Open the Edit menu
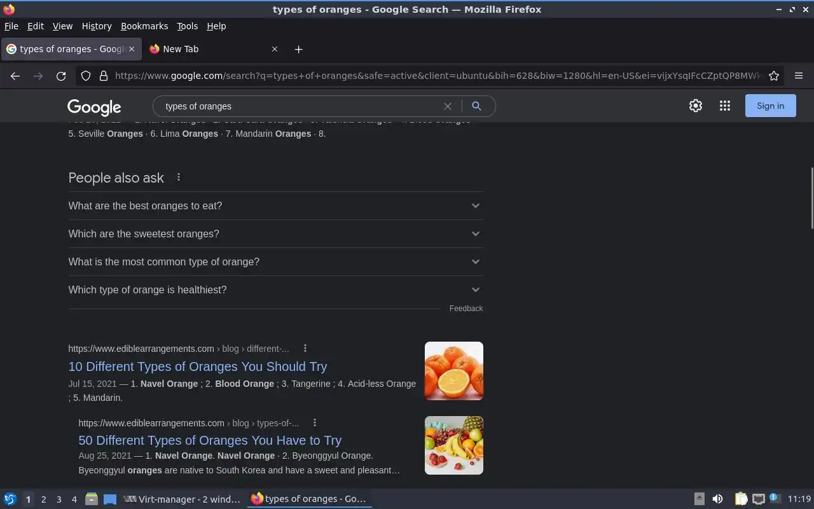Screen dimensions: 814x509 tap(36, 26)
